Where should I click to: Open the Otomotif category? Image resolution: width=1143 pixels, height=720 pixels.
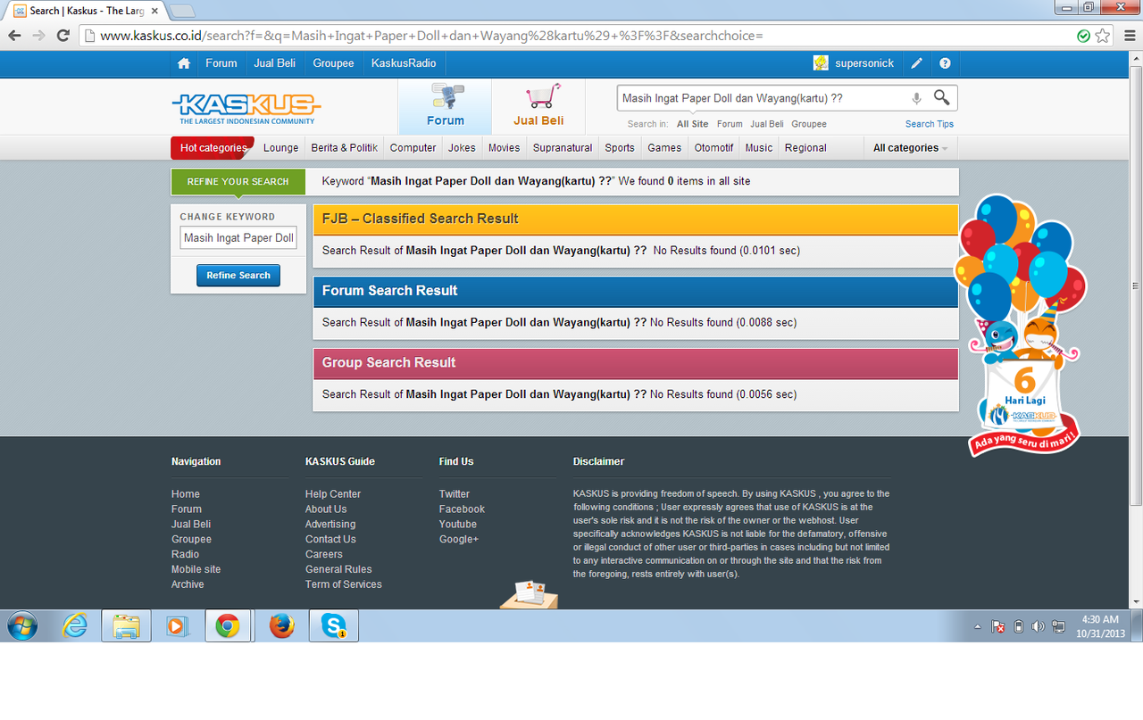coord(714,148)
